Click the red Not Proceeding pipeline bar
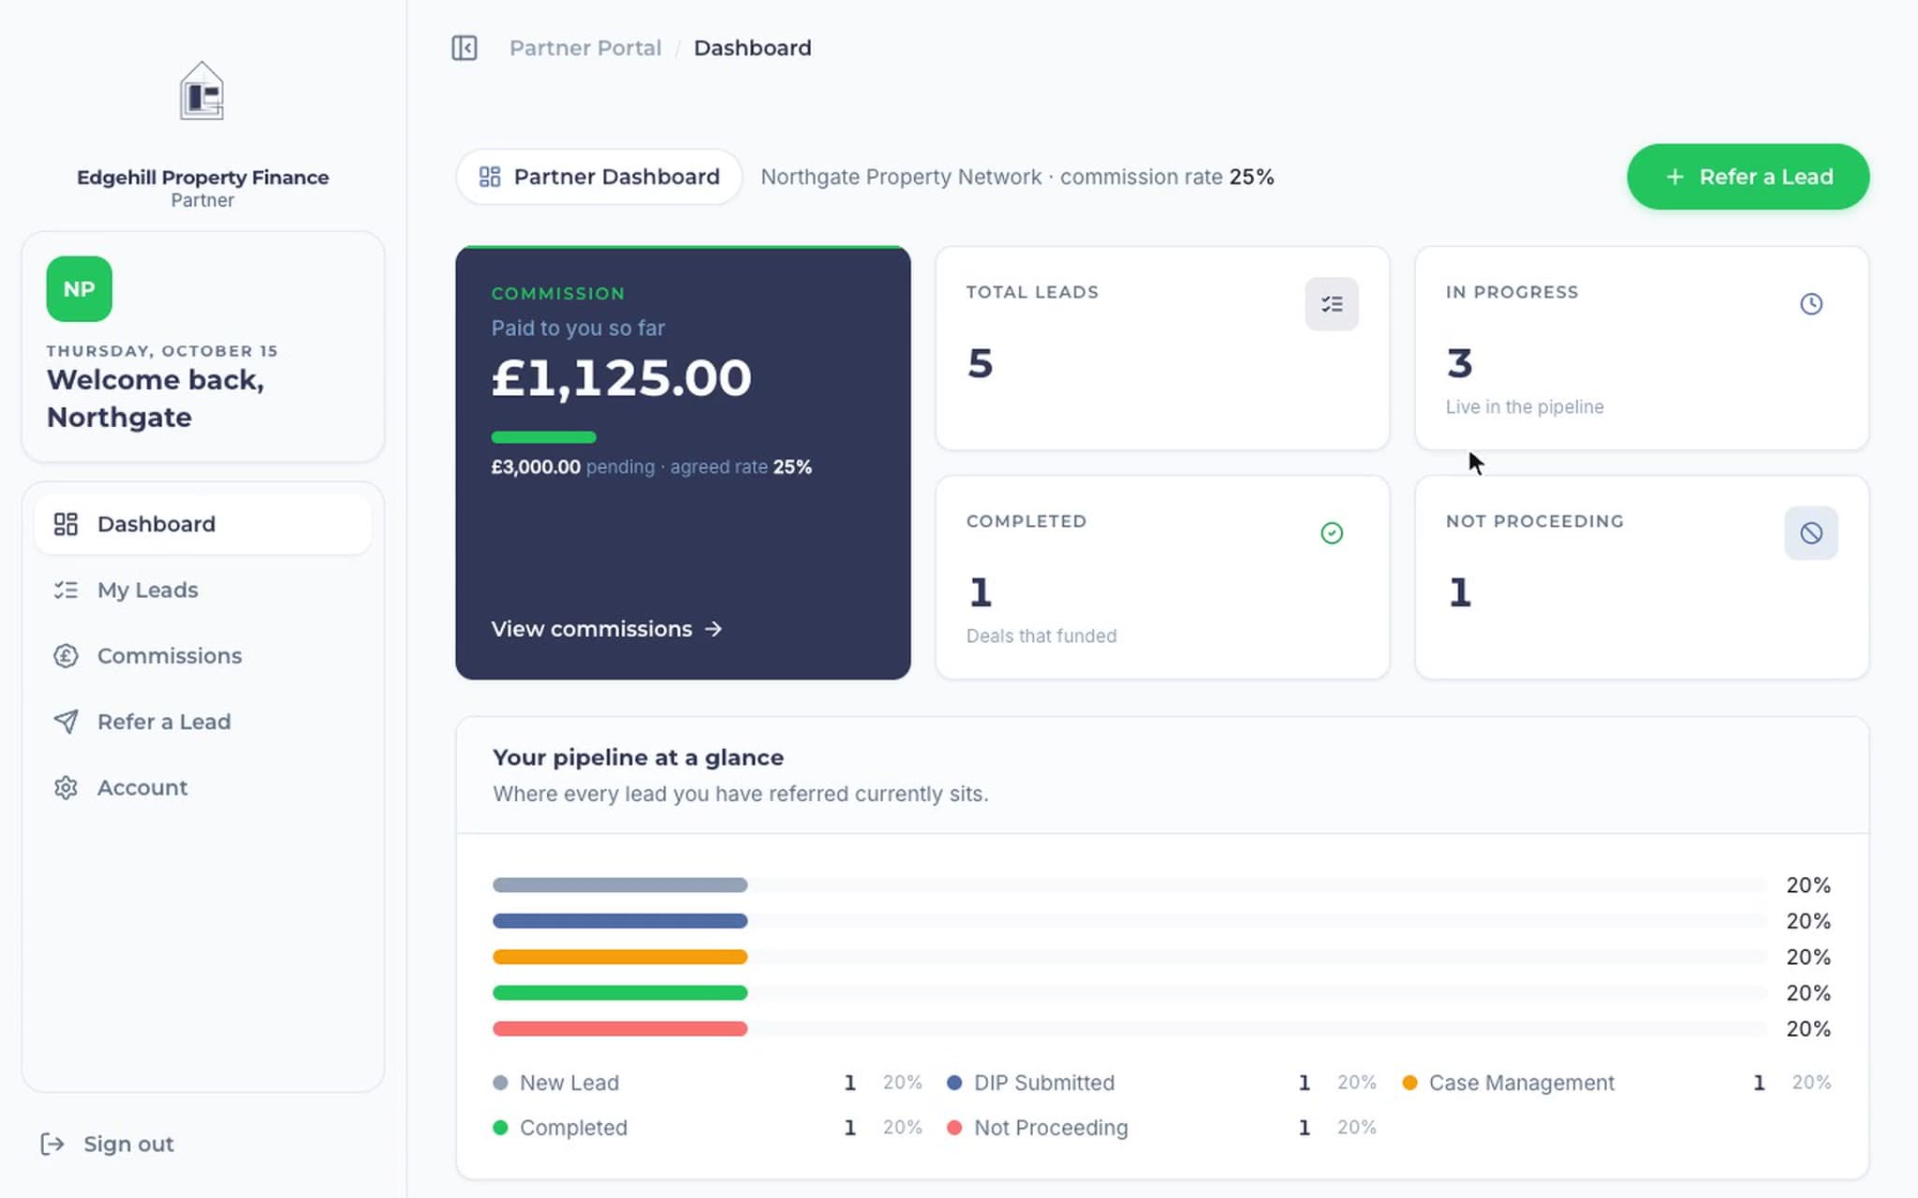Image resolution: width=1918 pixels, height=1198 pixels. 620,1029
